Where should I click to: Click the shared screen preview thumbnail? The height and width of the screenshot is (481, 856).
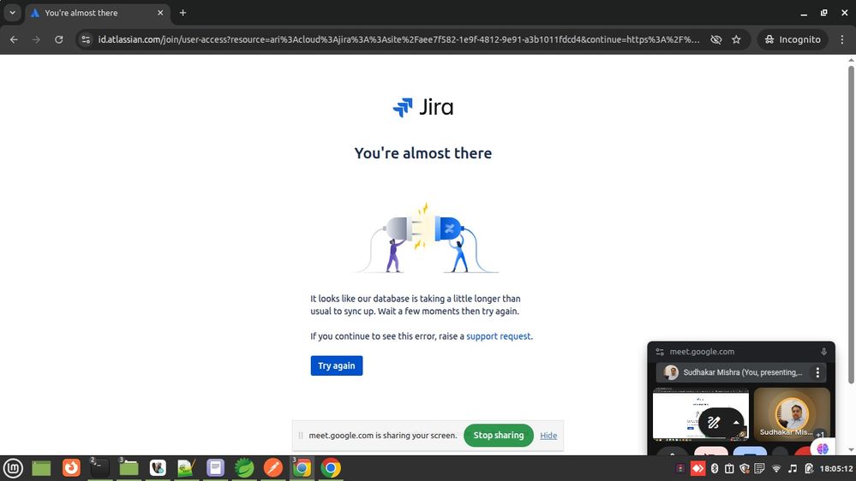pos(701,413)
